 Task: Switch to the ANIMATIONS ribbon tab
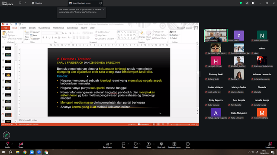58,28
